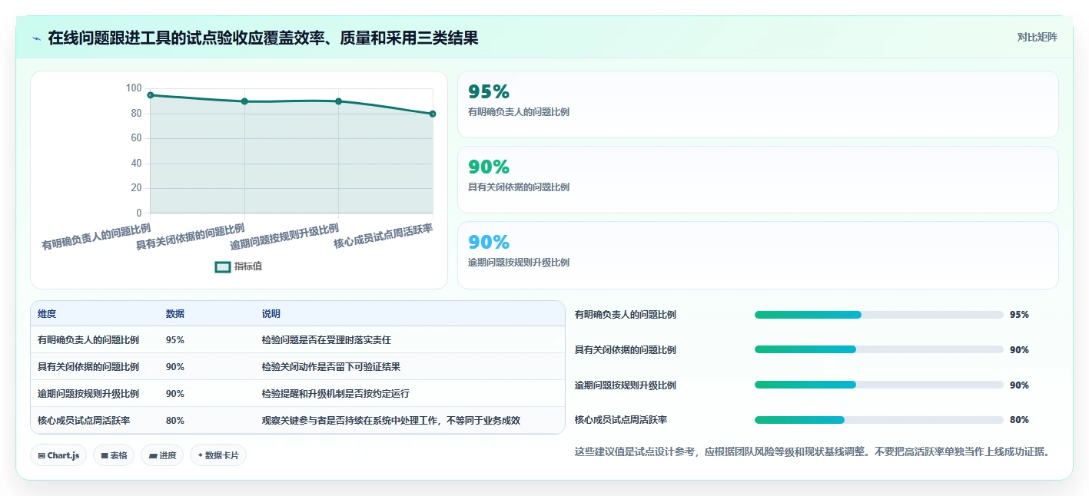Click the chart x-axis label 核心成员试点周活跃率
The height and width of the screenshot is (496, 1089).
pyautogui.click(x=383, y=236)
